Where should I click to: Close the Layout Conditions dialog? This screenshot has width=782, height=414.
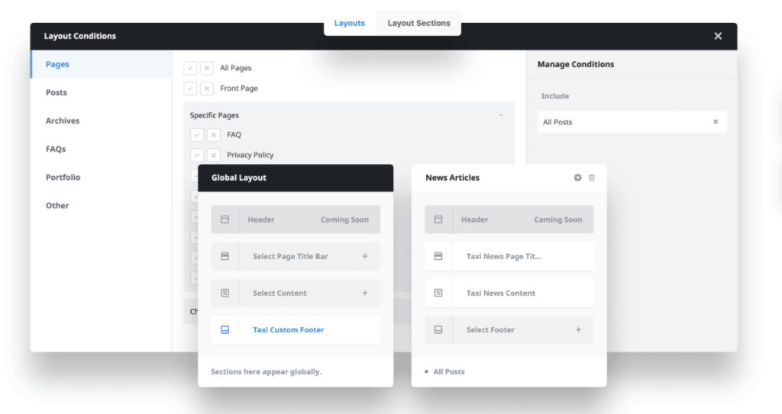pyautogui.click(x=718, y=36)
